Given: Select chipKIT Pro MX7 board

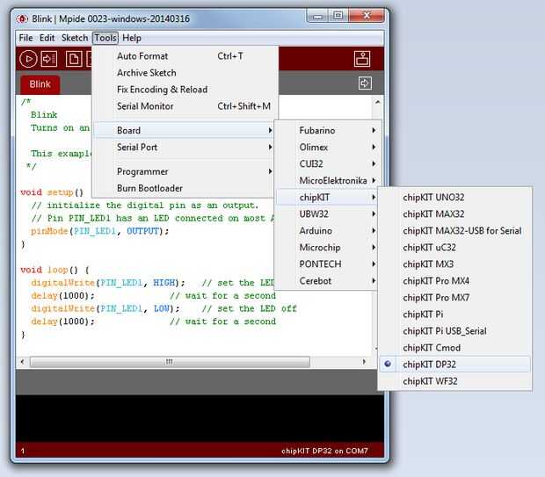Looking at the screenshot, I should pos(454,298).
